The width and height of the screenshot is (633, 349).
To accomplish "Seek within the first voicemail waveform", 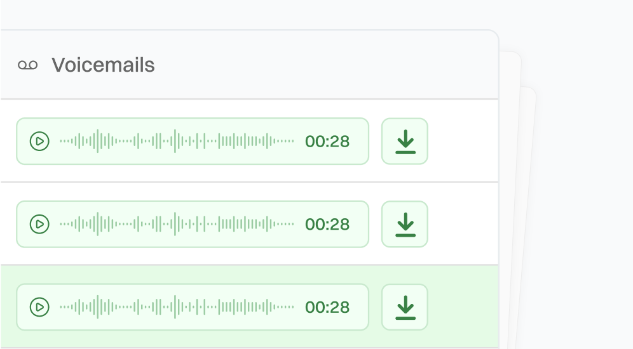I will click(177, 141).
